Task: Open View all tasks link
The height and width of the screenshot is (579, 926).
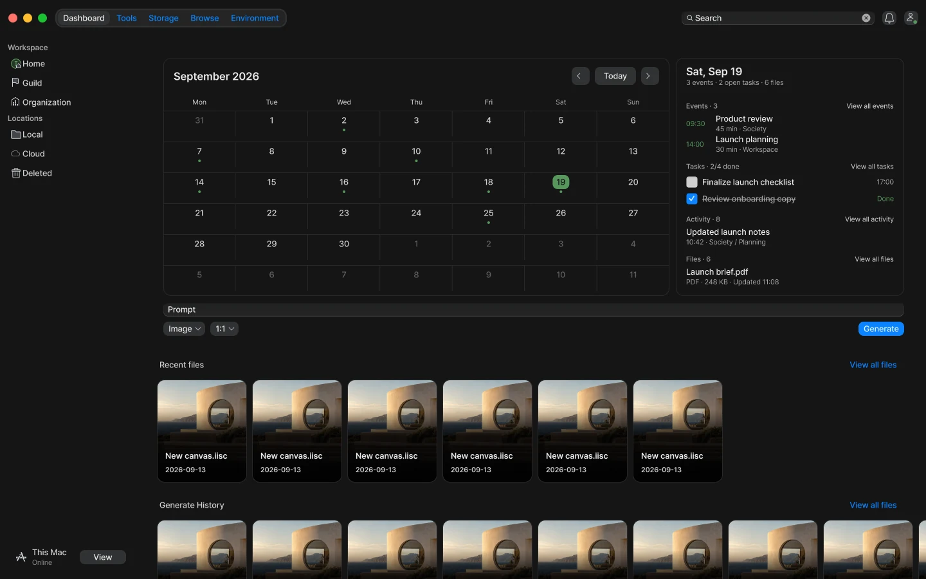Action: click(872, 167)
